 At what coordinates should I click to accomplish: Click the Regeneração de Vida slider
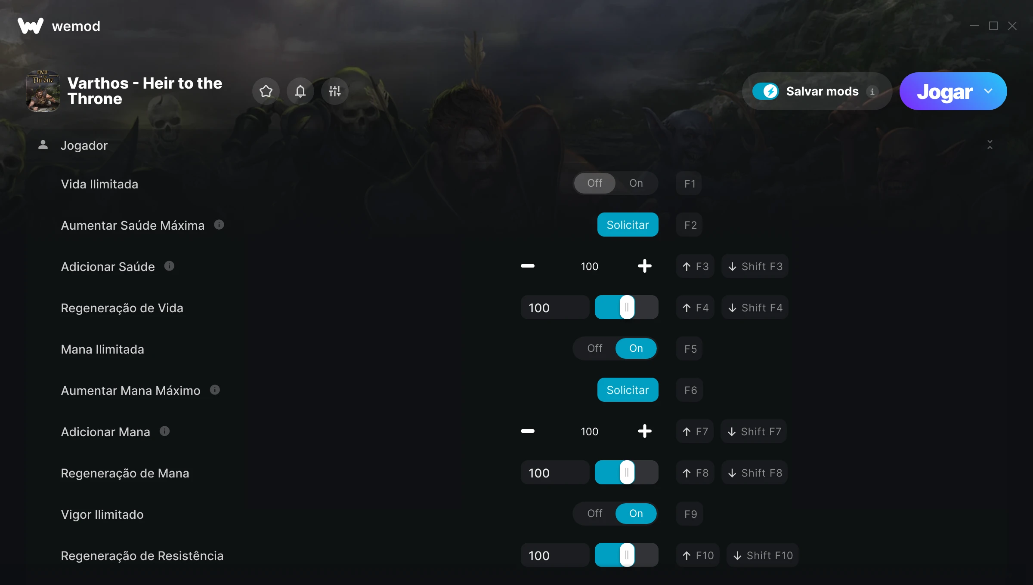pyautogui.click(x=627, y=307)
